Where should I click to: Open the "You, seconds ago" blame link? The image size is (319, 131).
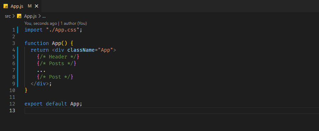tap(41, 23)
